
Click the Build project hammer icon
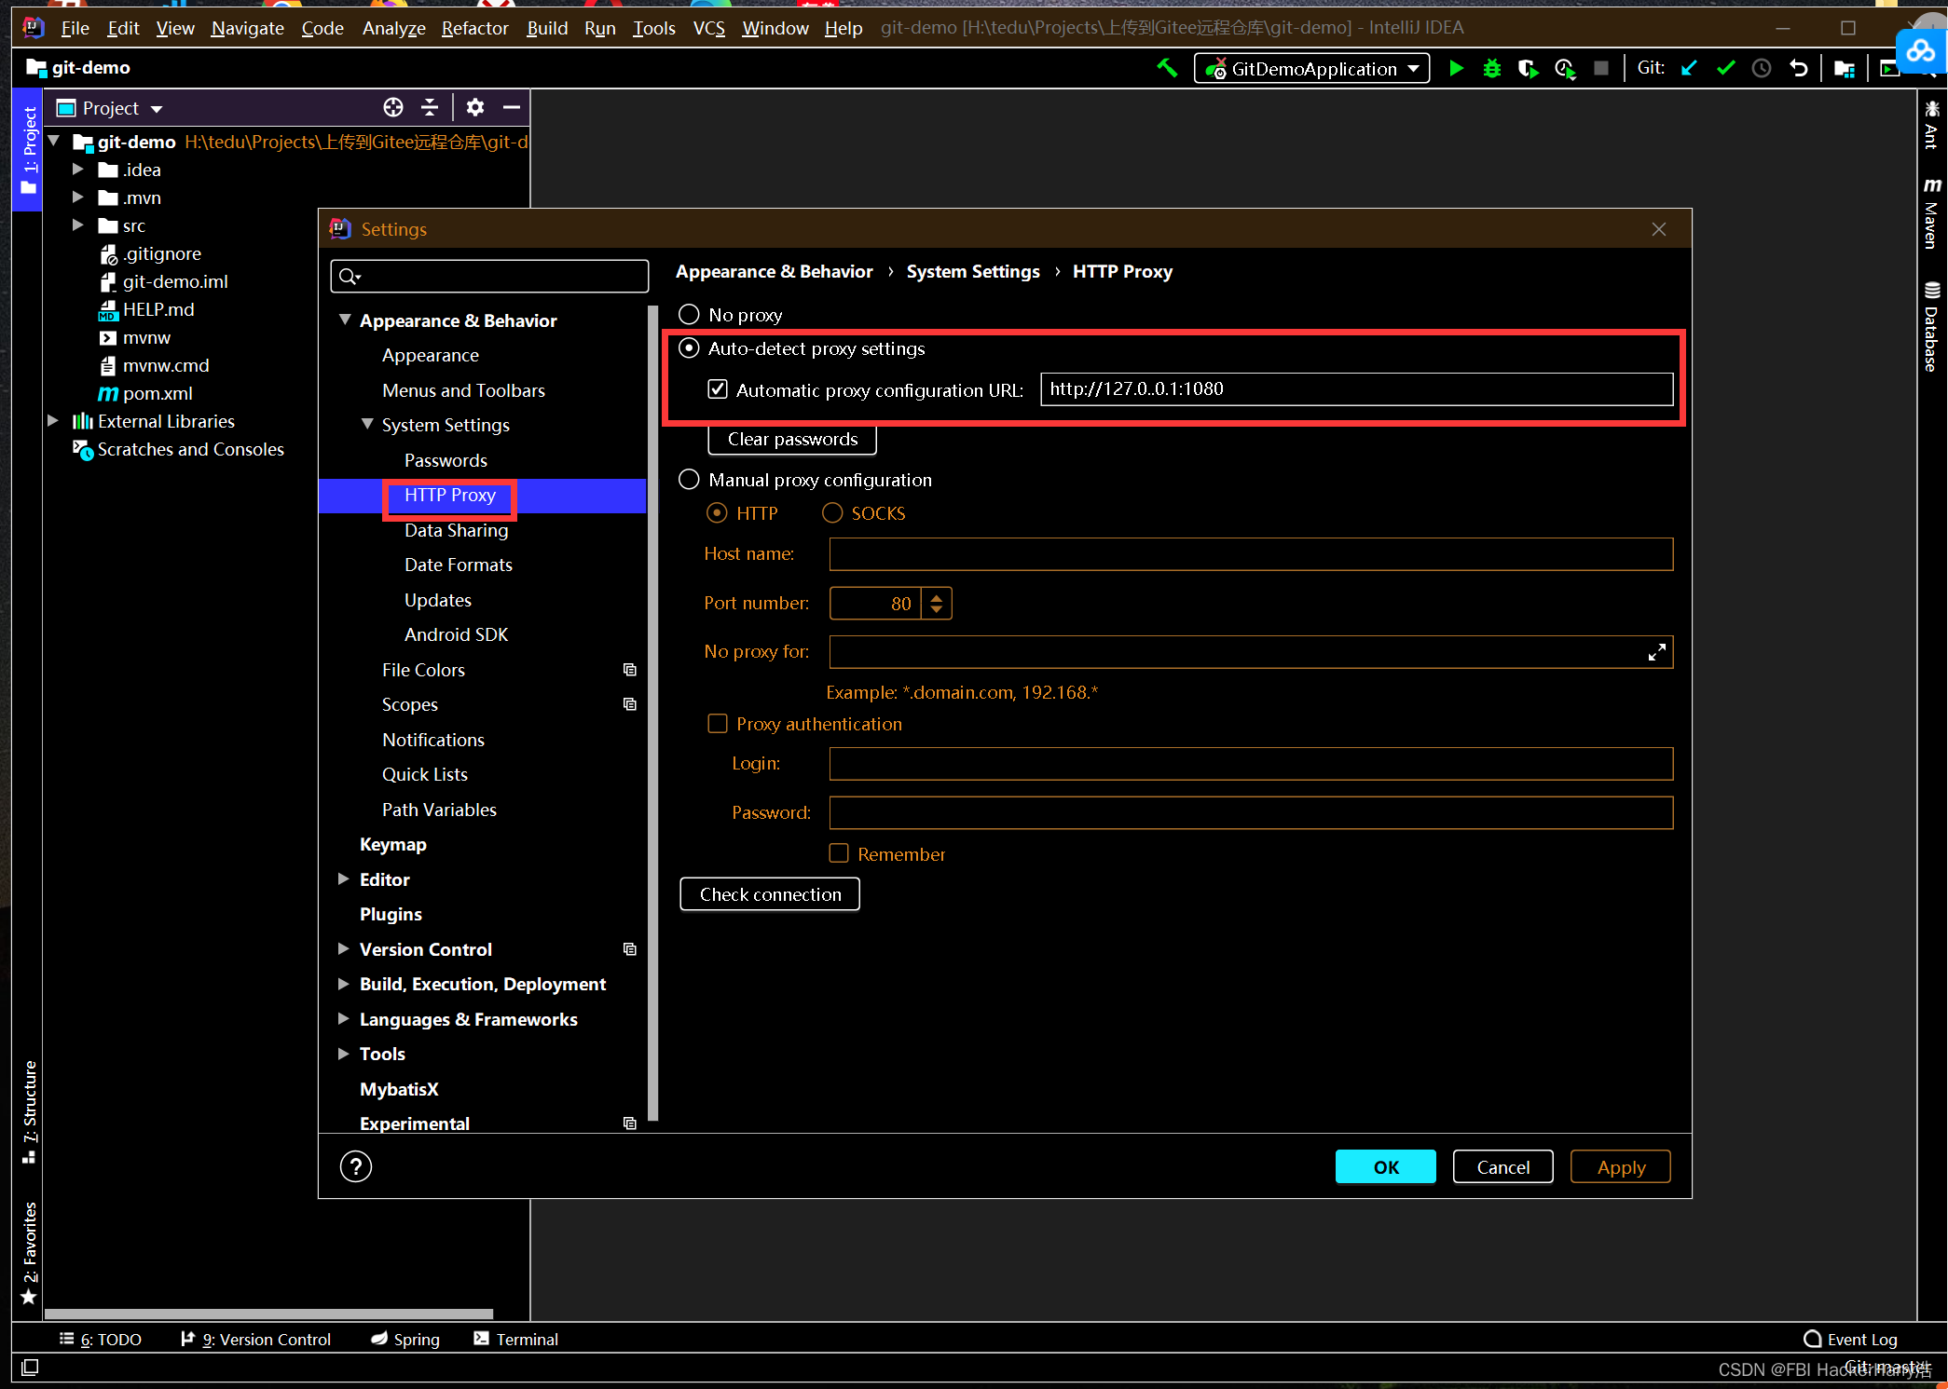[1167, 68]
